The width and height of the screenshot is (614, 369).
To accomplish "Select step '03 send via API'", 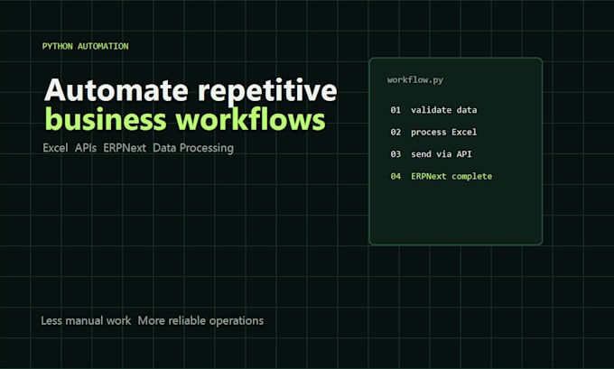I will (431, 154).
